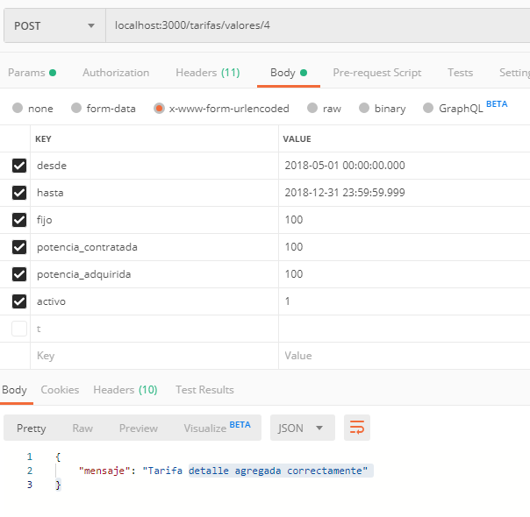The height and width of the screenshot is (517, 530).
Task: Switch to the Authorization tab
Action: point(116,73)
